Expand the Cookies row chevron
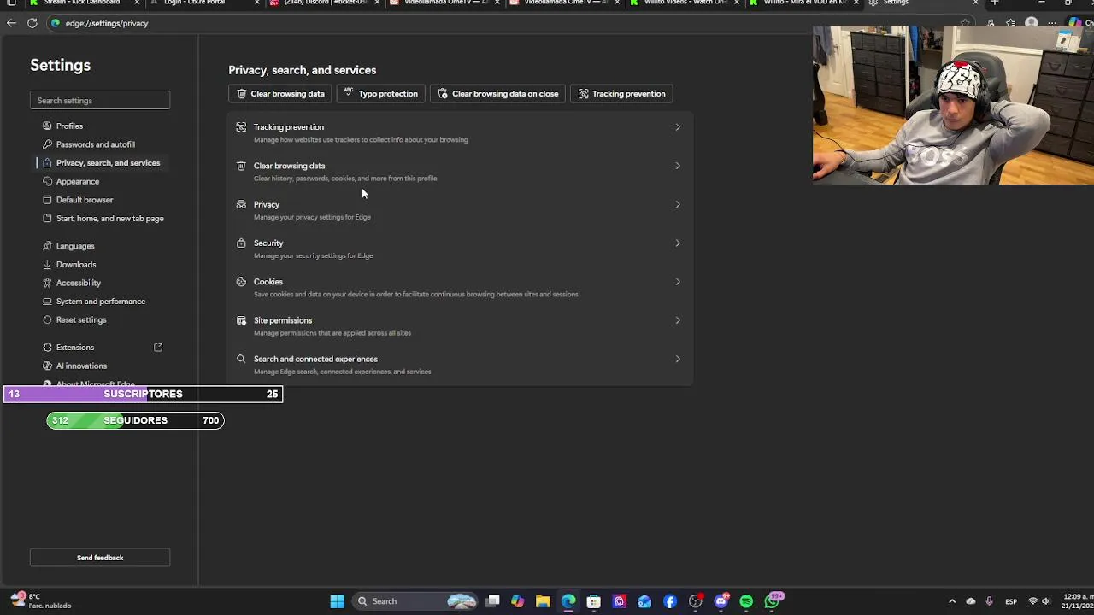Screen dimensions: 1094x615 (678, 282)
